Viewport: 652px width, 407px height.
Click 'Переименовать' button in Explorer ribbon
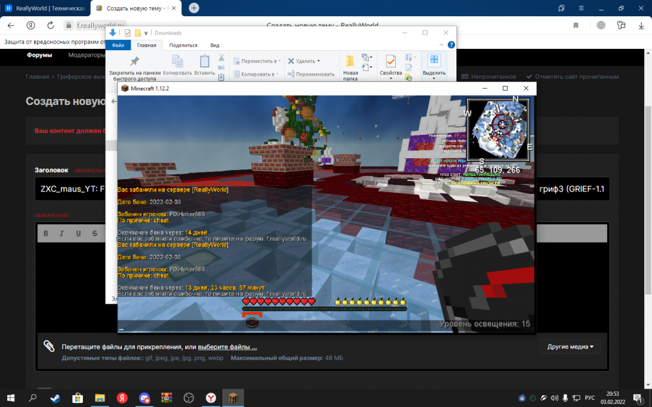tap(311, 74)
